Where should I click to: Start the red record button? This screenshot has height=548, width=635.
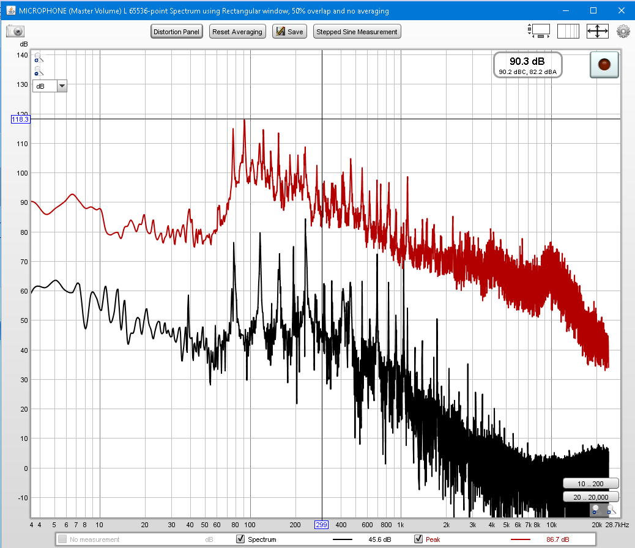click(x=604, y=64)
